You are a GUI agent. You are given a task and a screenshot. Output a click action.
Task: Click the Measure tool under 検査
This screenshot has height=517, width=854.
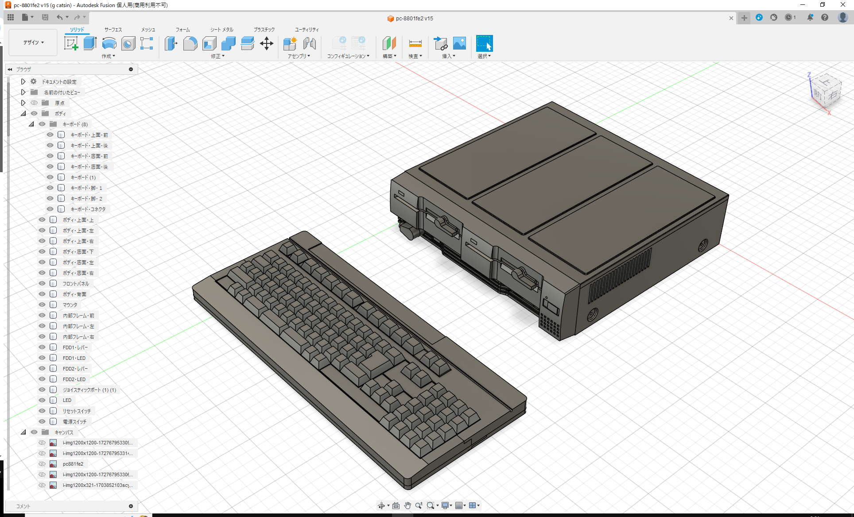(x=415, y=44)
